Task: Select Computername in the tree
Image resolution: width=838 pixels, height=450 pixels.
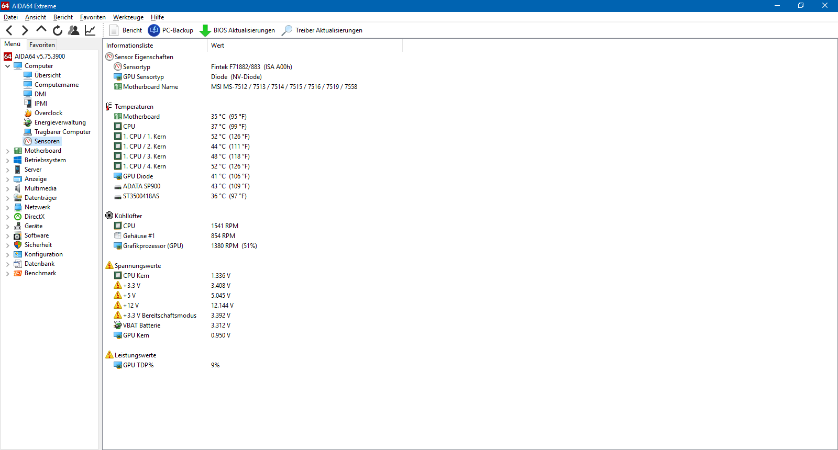Action: point(57,85)
